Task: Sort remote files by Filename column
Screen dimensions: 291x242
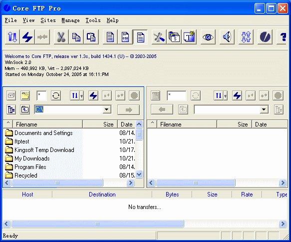Action: click(x=187, y=124)
